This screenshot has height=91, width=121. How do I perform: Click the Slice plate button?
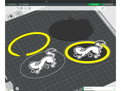95,4
